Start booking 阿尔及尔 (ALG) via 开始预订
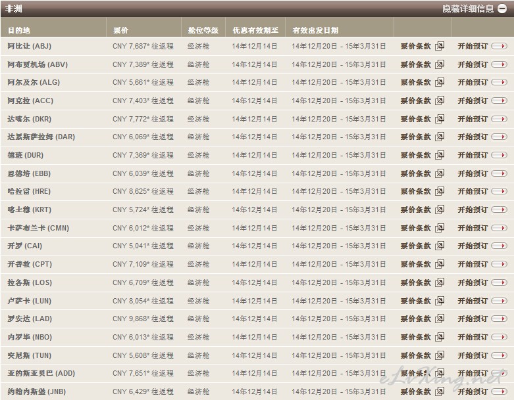 tap(473, 82)
